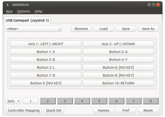165x117 pixels.
Task: Expand the Sets dropdown
Action: 13,101
